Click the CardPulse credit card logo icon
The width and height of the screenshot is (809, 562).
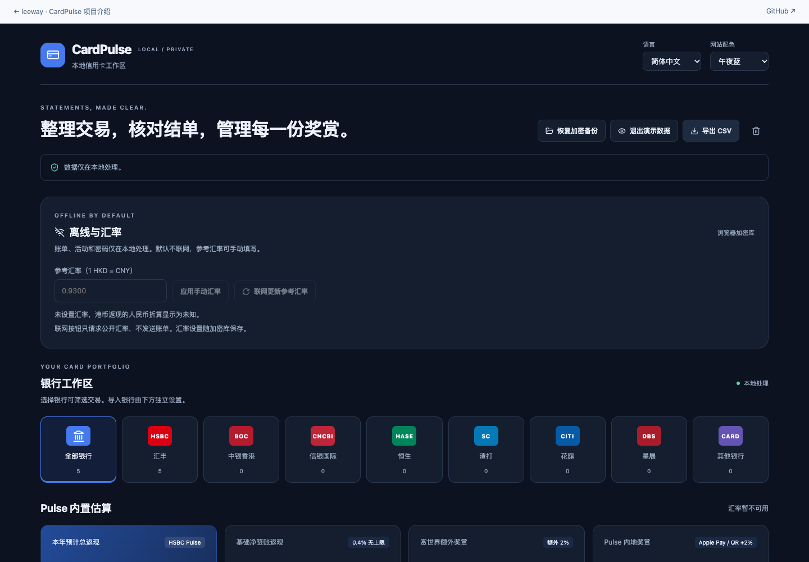53,55
